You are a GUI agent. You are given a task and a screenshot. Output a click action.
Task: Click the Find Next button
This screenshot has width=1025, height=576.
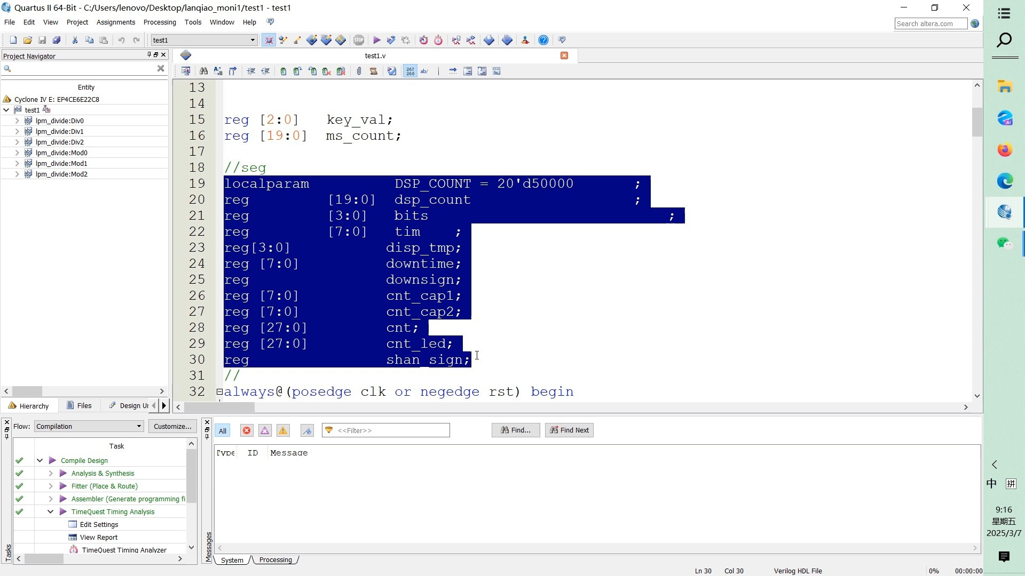coord(569,430)
